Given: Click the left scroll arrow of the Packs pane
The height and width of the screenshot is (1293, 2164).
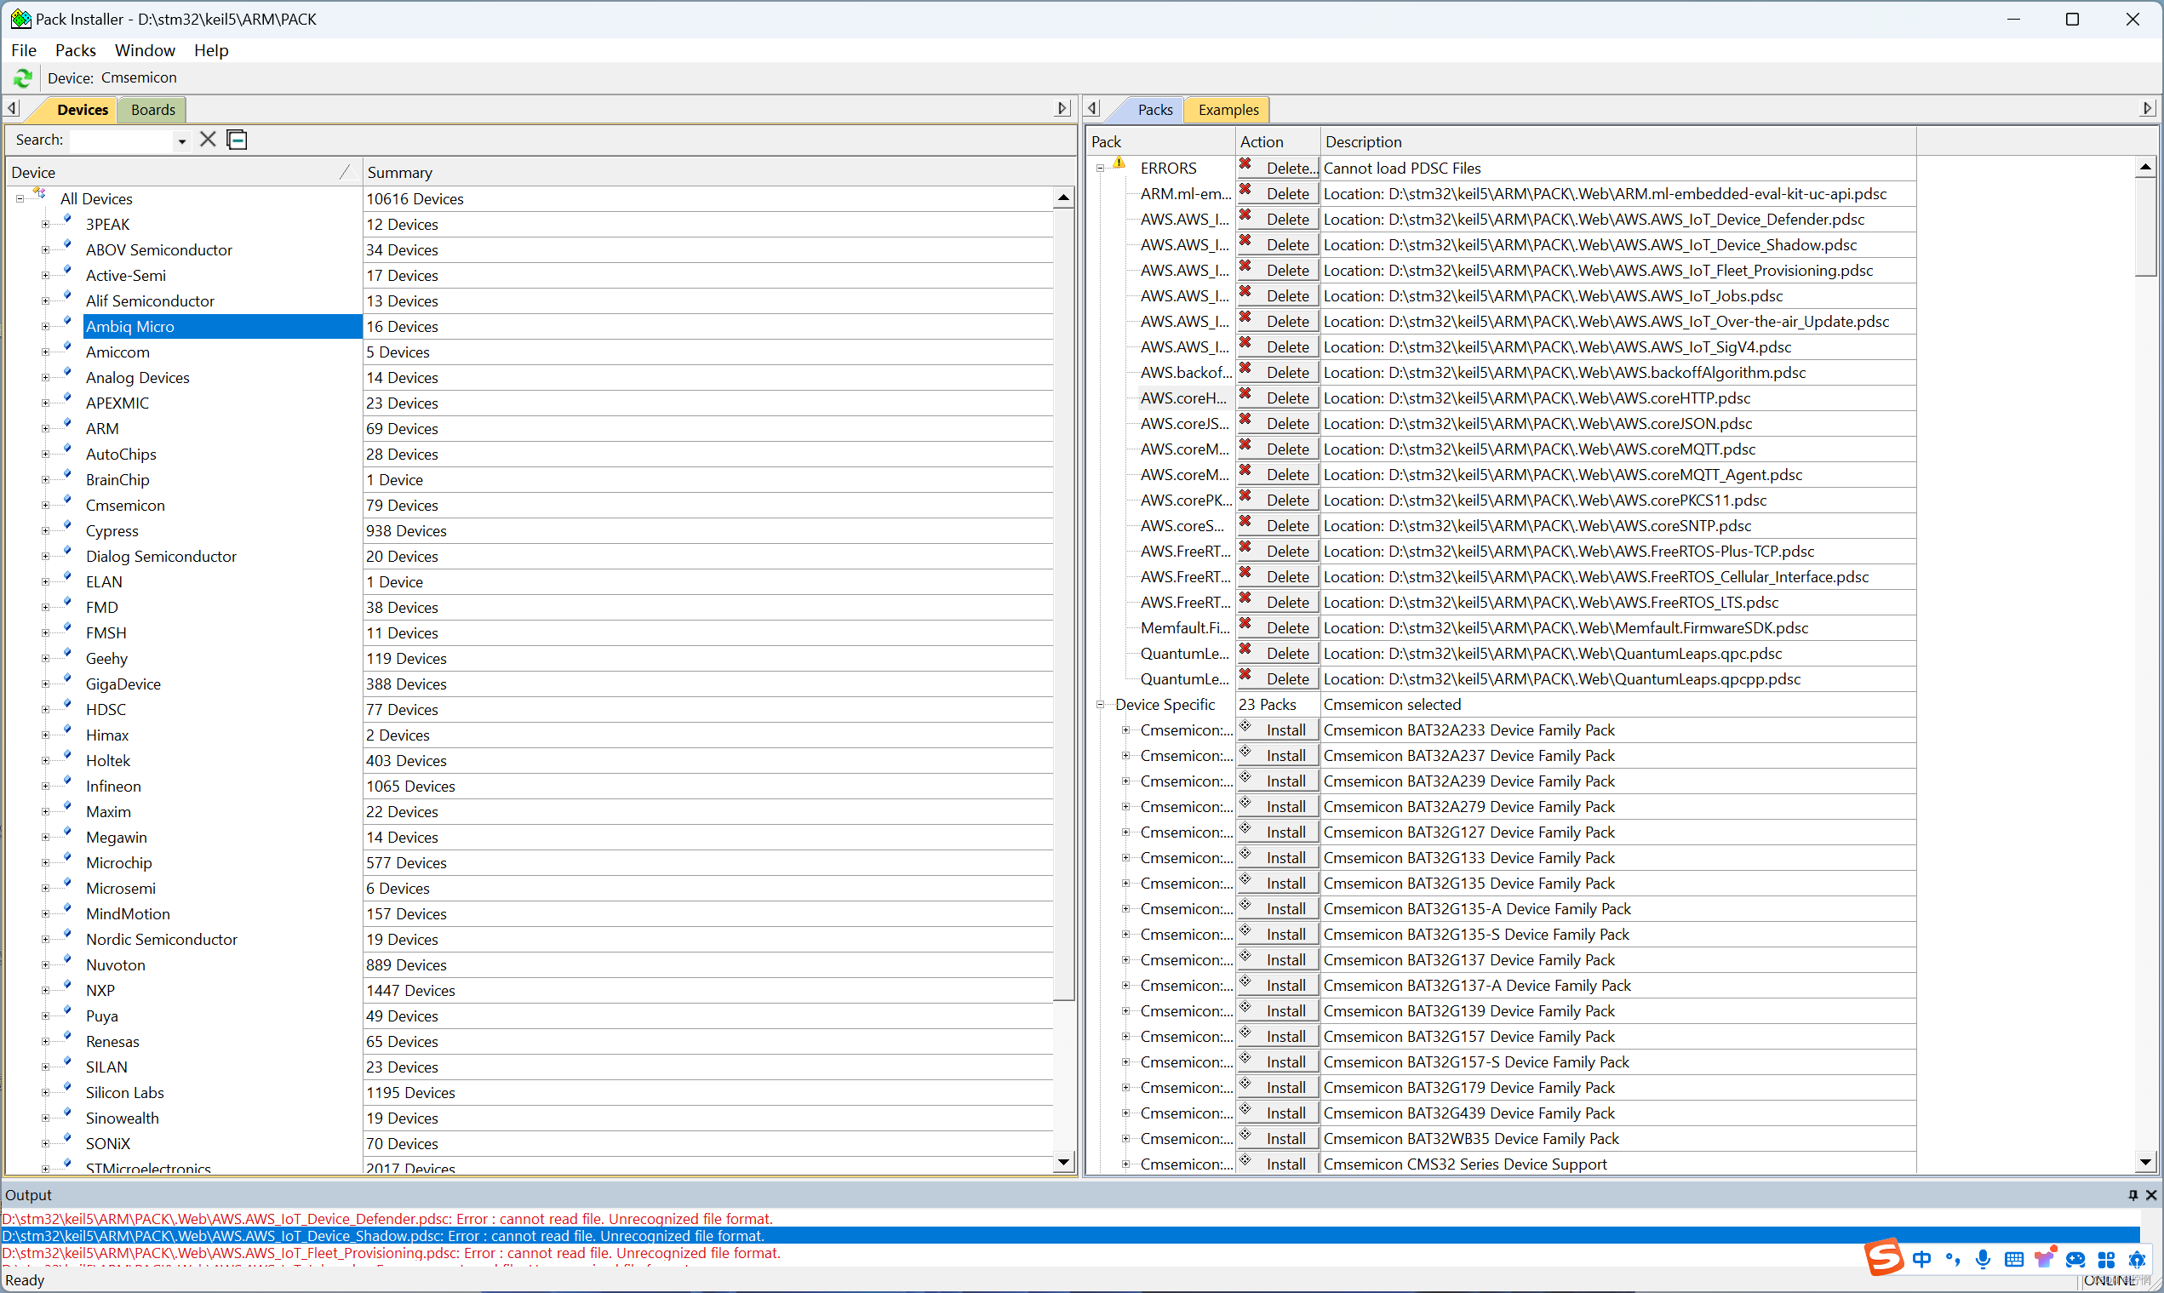Looking at the screenshot, I should tap(1092, 107).
